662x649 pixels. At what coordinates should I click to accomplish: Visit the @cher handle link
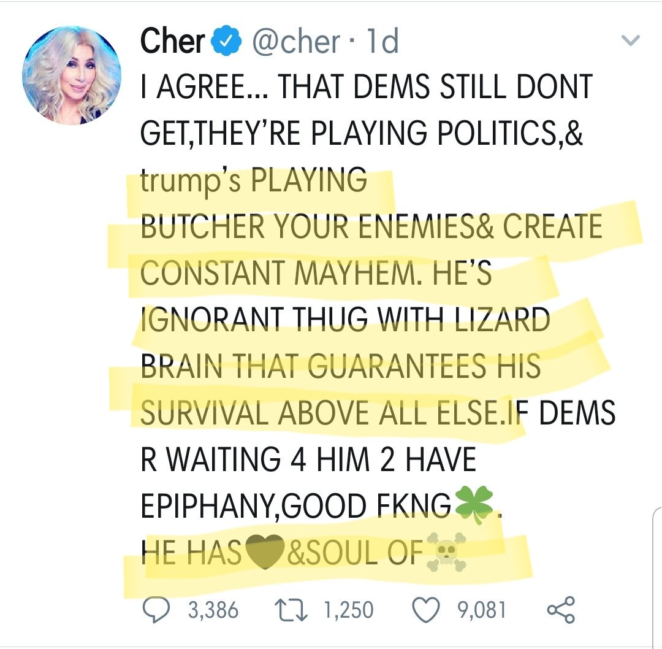296,42
